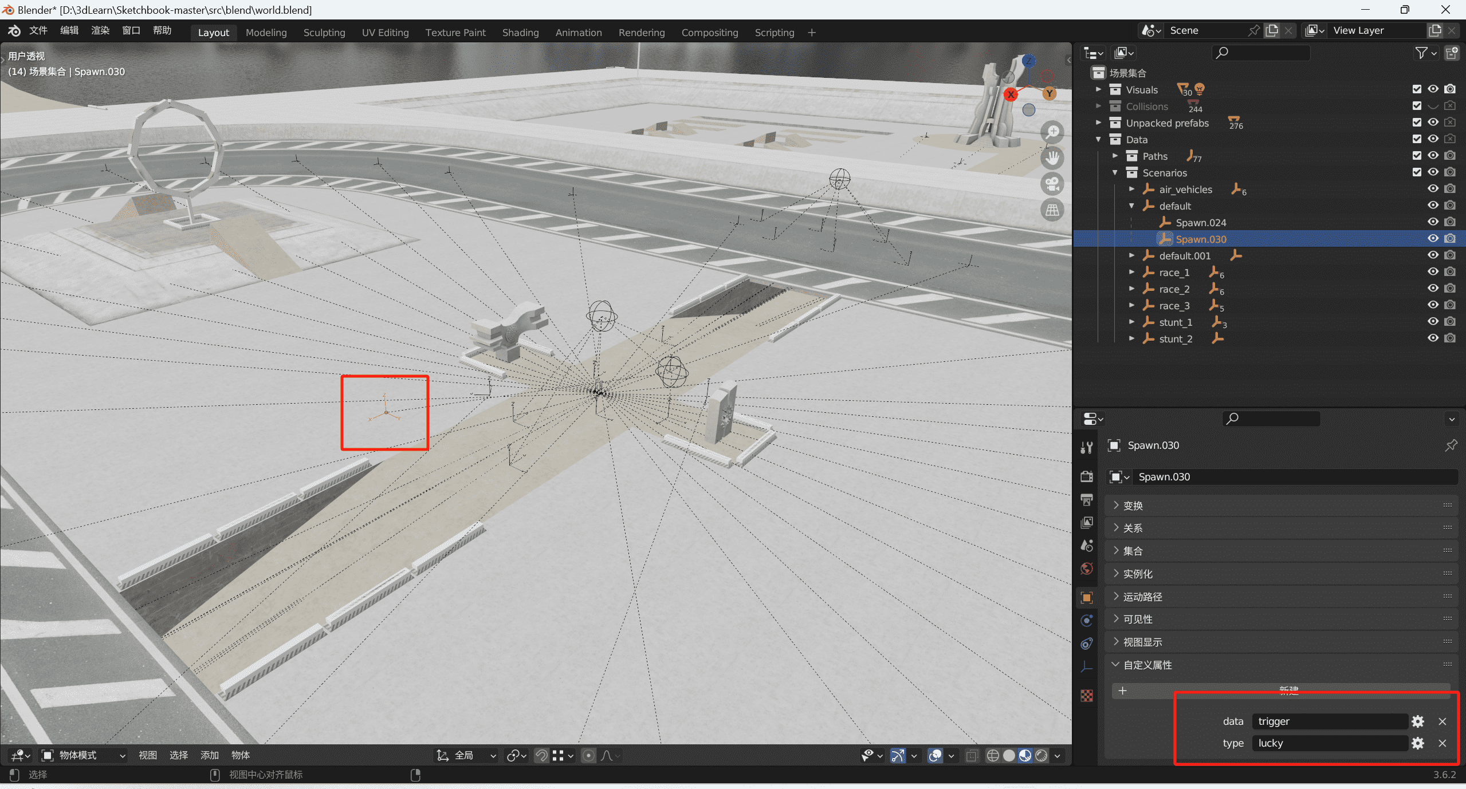1466x789 pixels.
Task: Click the 'trigger' data value field
Action: click(1330, 721)
